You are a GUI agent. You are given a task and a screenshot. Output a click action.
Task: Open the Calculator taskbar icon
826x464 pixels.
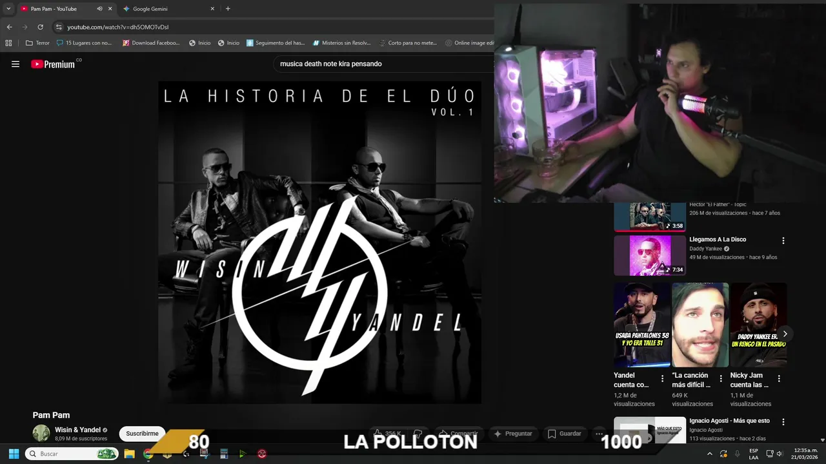pyautogui.click(x=224, y=454)
